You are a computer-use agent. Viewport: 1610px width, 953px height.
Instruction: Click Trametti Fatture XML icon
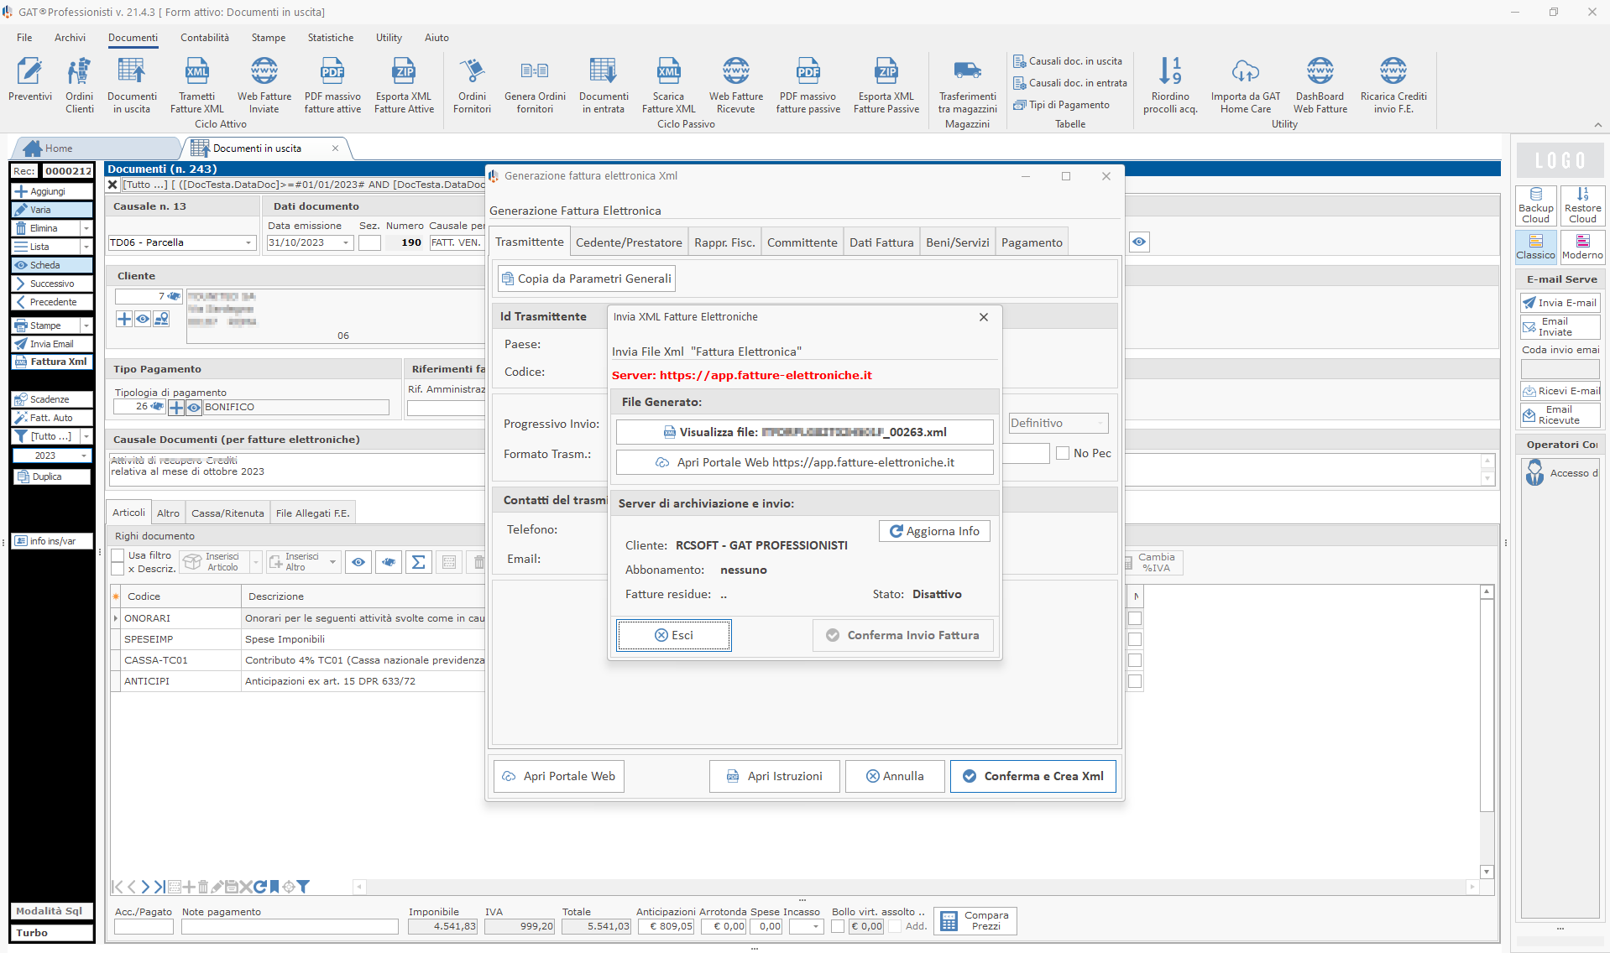[197, 86]
